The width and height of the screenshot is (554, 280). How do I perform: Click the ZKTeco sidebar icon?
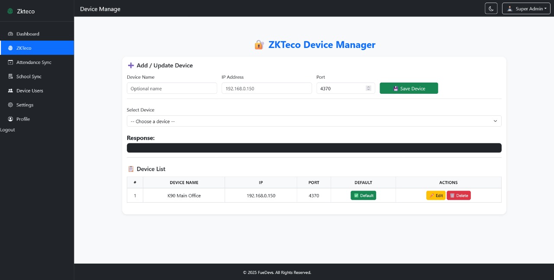click(10, 48)
